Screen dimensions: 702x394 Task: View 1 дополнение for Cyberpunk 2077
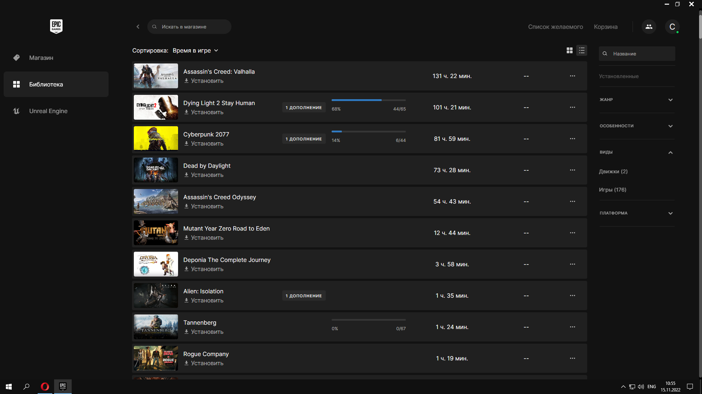pos(304,139)
